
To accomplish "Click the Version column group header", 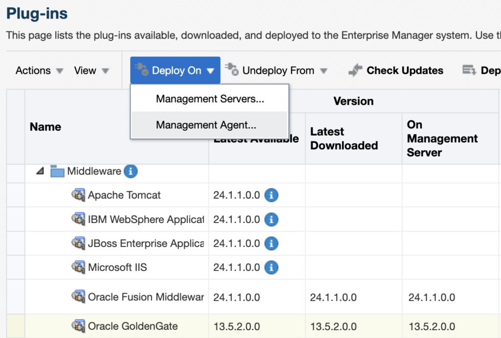I will click(353, 101).
